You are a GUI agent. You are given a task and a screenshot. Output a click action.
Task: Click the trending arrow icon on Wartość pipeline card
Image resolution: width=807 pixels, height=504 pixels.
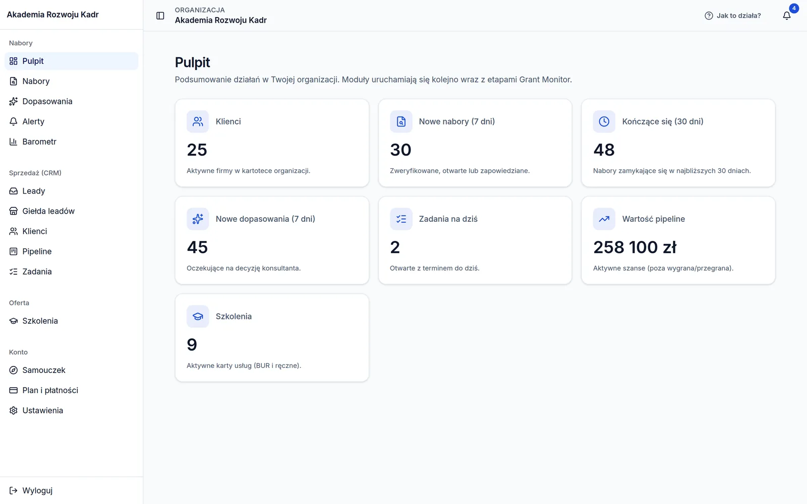(x=604, y=219)
